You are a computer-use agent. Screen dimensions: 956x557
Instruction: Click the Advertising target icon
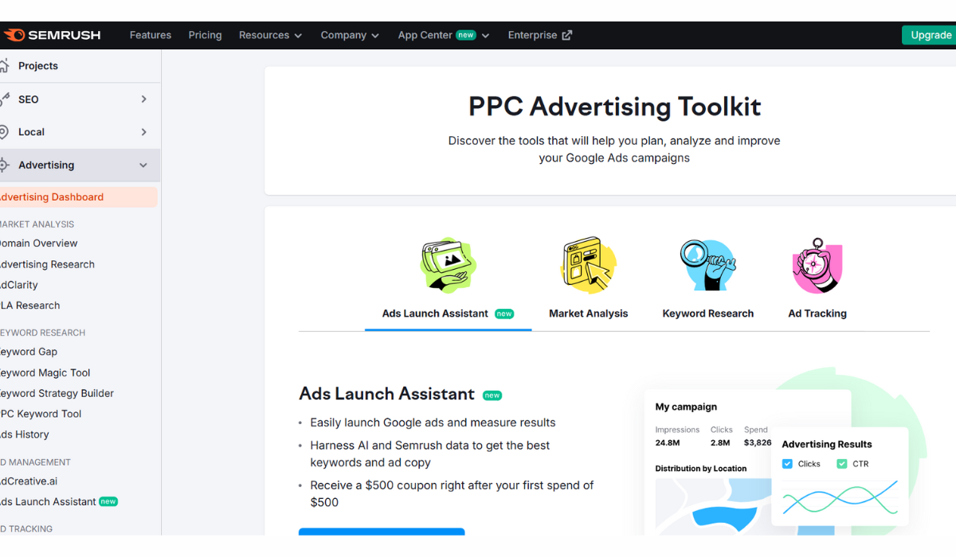tap(3, 166)
